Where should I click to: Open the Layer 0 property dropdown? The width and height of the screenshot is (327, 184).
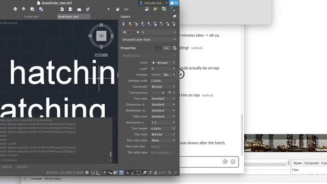pos(163,68)
